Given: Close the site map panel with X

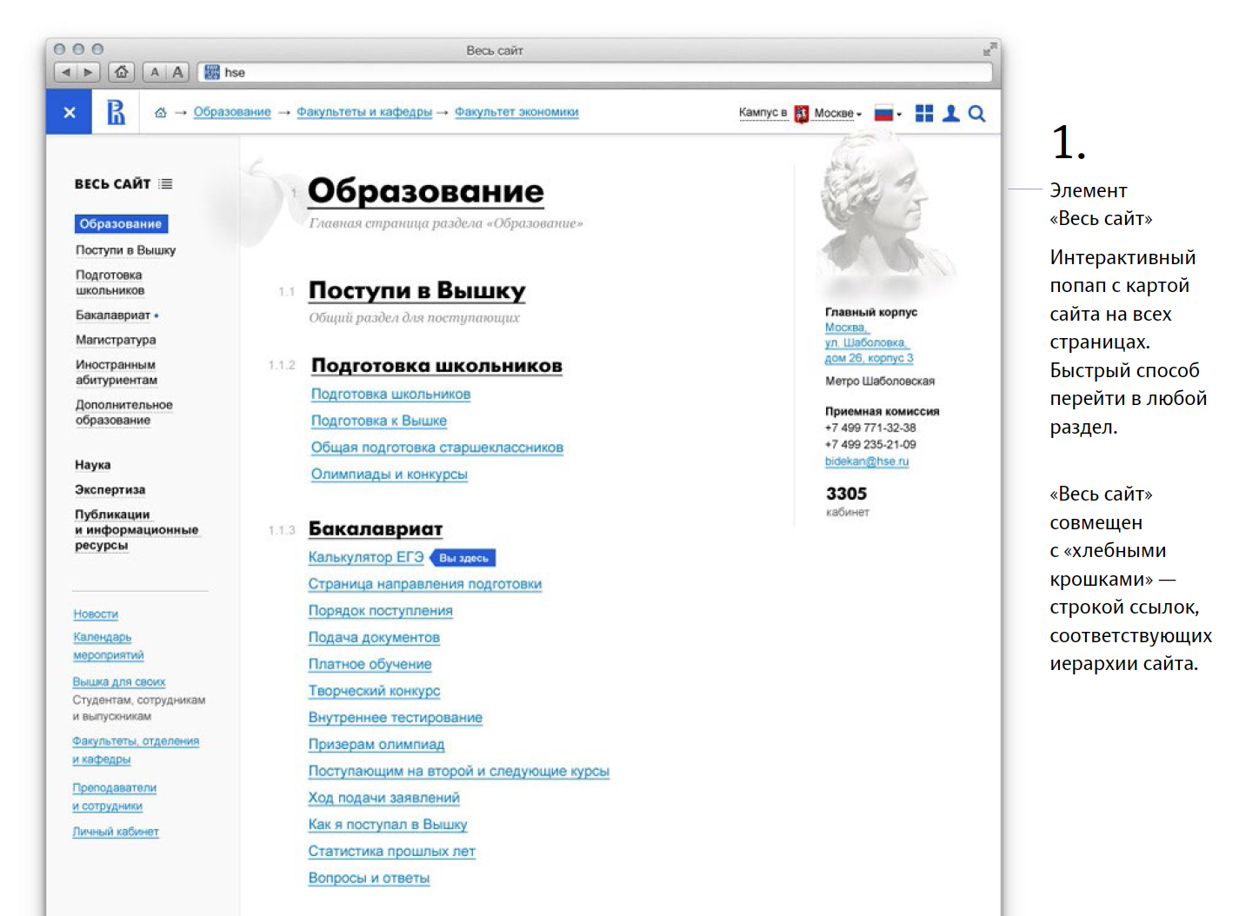Looking at the screenshot, I should 69,112.
